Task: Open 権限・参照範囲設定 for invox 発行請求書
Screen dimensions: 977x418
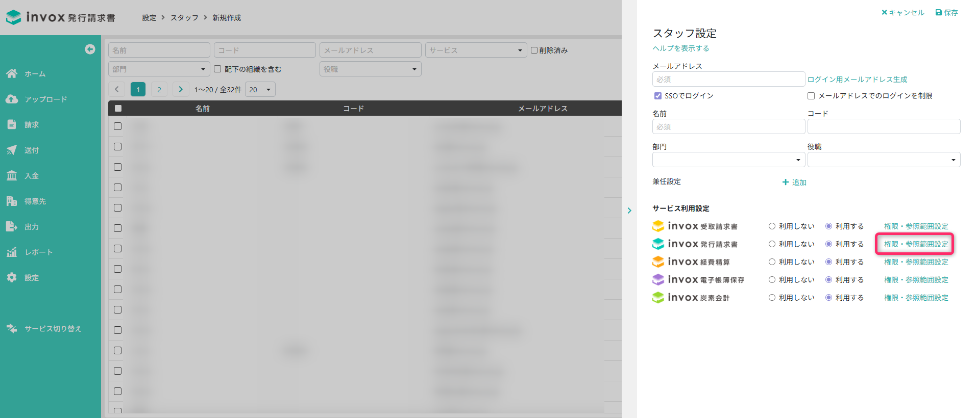Action: [x=916, y=244]
